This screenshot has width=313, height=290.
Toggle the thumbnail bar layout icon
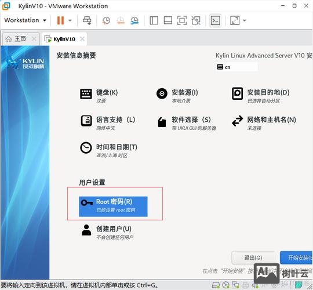[168, 20]
